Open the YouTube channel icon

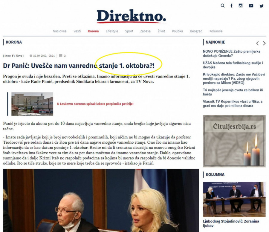(251, 6)
